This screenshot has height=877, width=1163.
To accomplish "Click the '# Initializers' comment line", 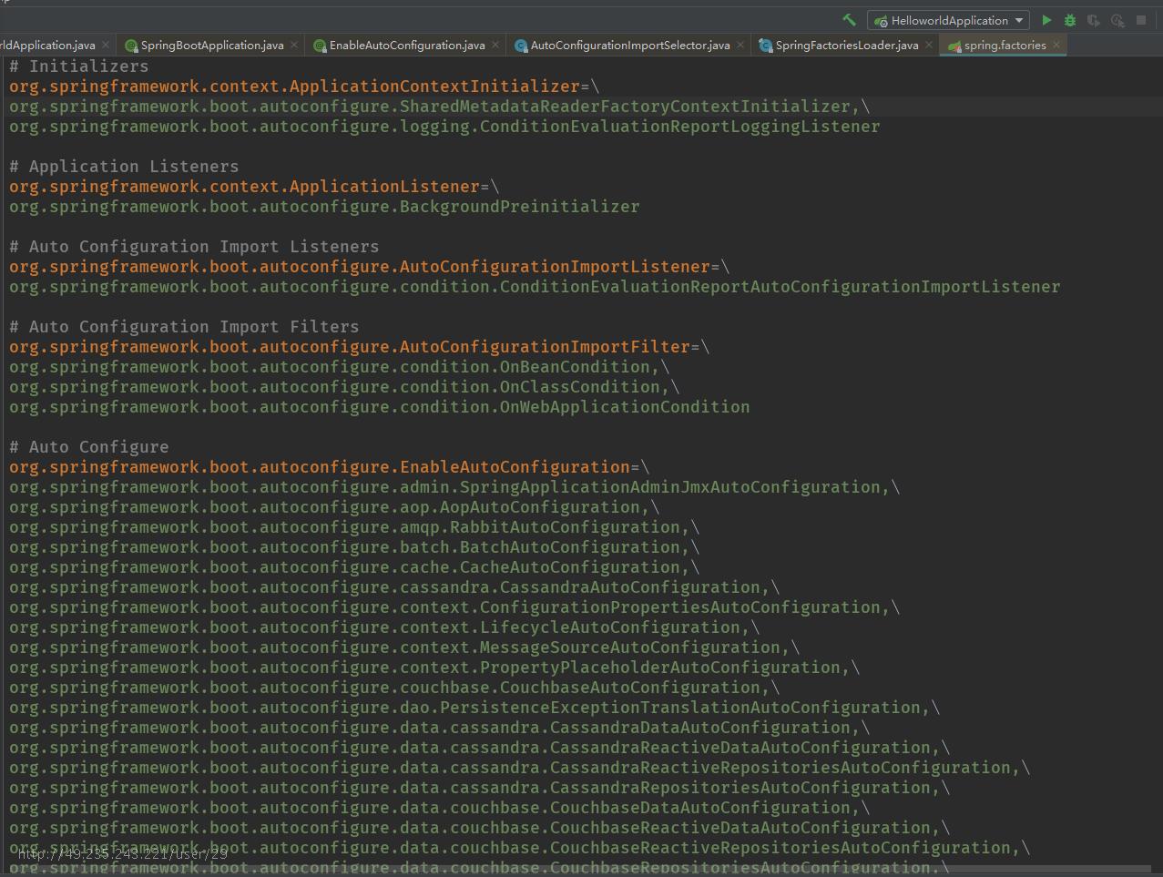I will (x=79, y=66).
